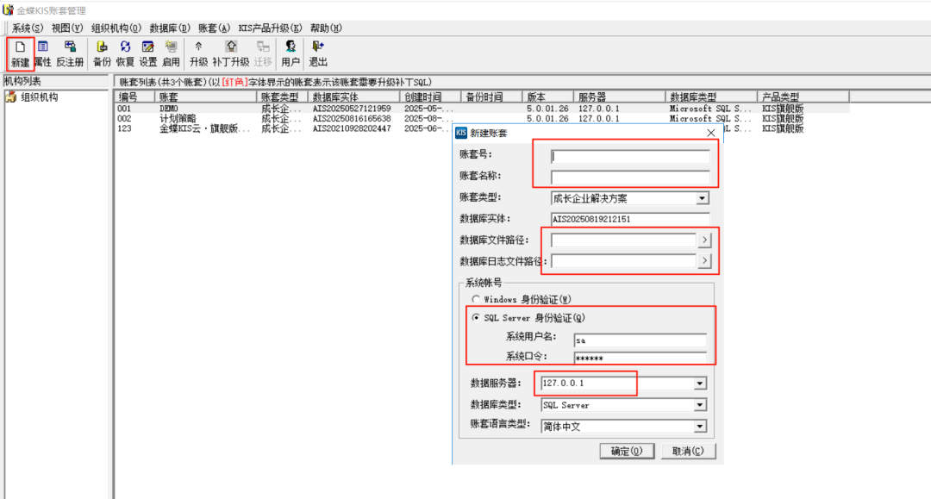Open the 系统(S) menu
The height and width of the screenshot is (499, 931).
(28, 28)
